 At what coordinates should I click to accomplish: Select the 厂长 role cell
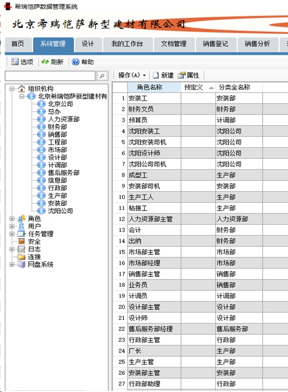point(154,351)
